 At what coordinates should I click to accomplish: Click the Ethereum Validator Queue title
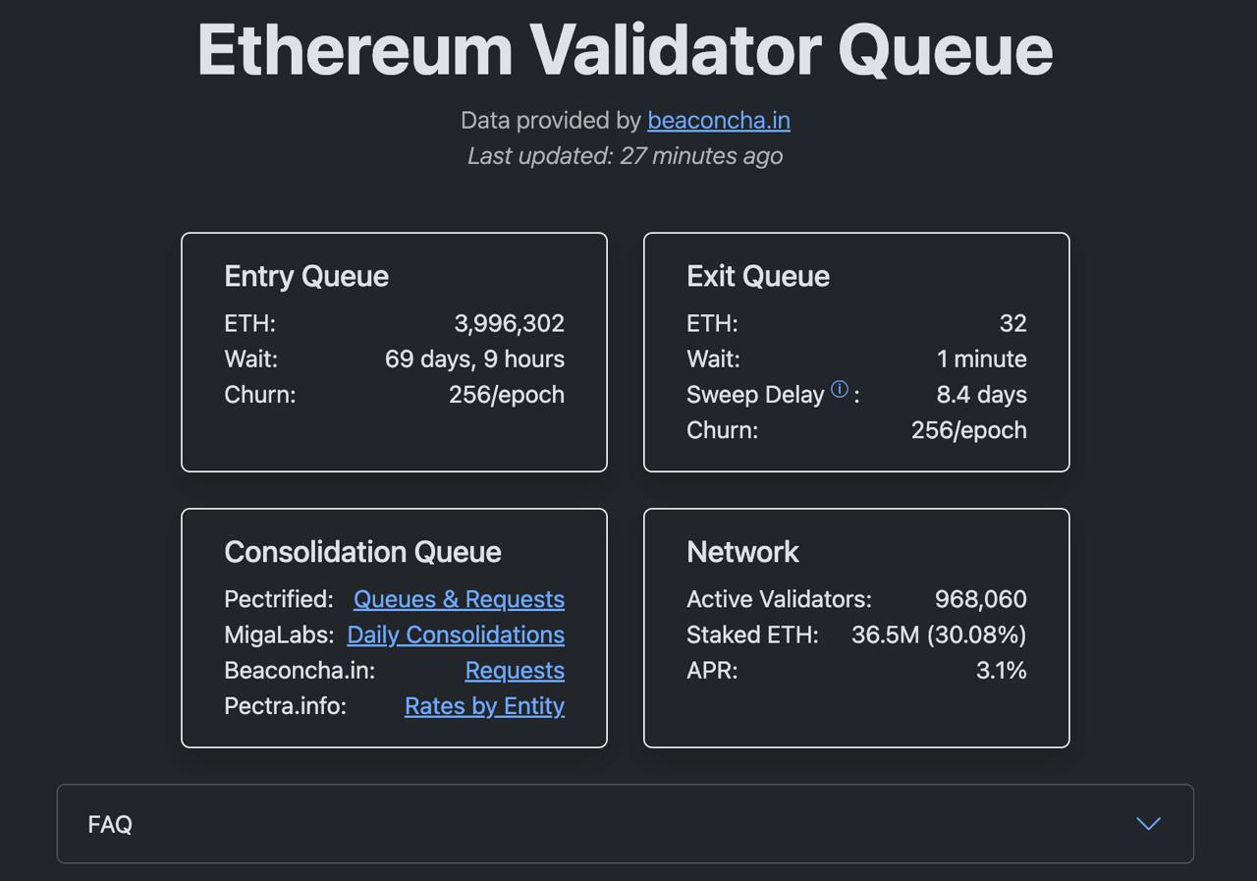point(625,49)
